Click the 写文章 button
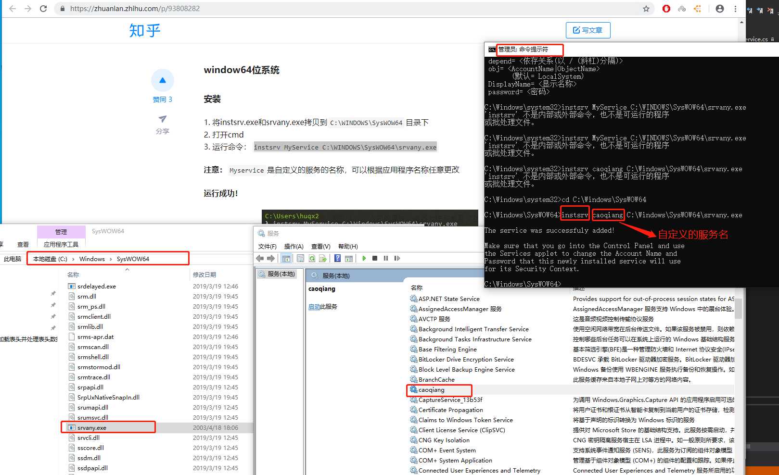Viewport: 779px width, 475px height. point(588,30)
